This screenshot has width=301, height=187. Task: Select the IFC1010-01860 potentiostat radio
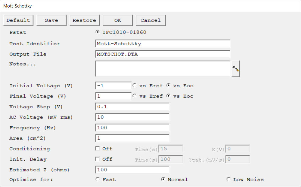[98, 32]
